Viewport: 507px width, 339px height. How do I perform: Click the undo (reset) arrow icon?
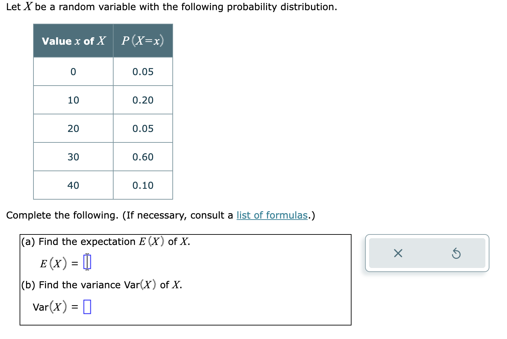[456, 253]
